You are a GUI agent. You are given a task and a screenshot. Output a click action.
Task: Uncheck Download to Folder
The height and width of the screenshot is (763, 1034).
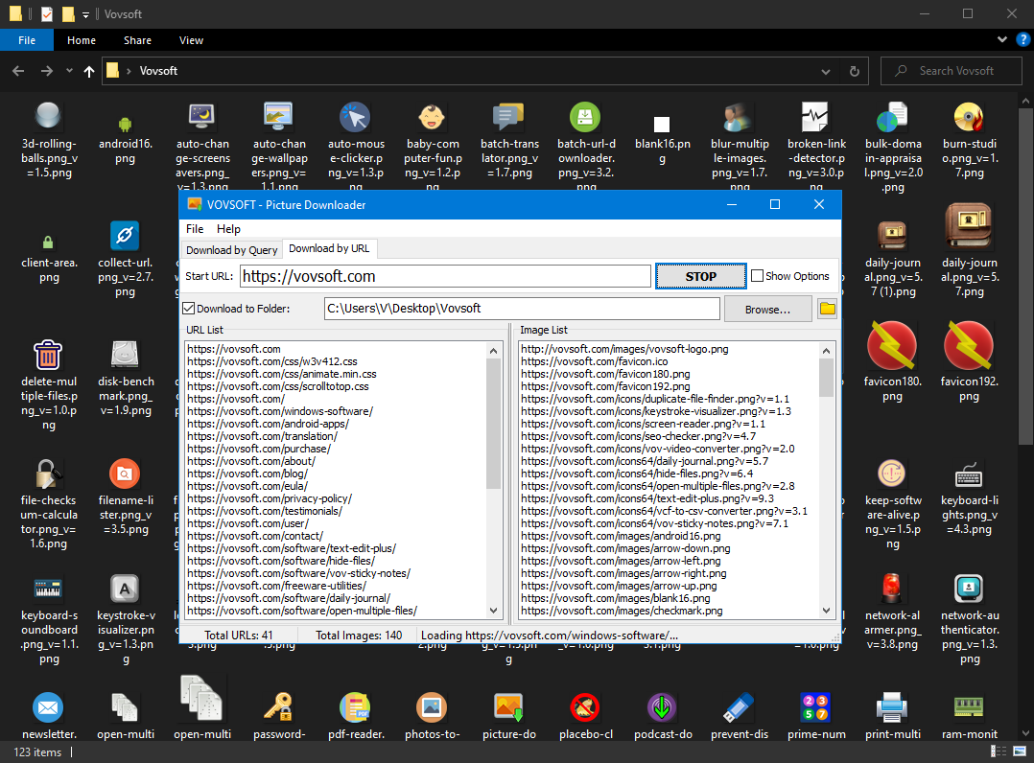(x=186, y=308)
